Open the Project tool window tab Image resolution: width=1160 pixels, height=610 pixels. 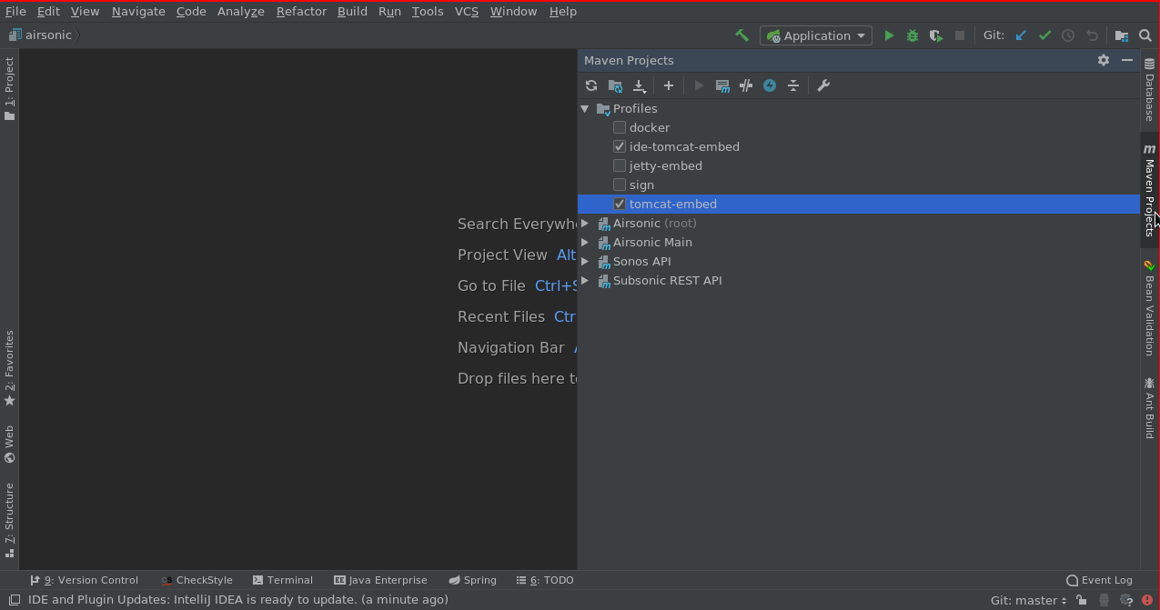[x=9, y=88]
